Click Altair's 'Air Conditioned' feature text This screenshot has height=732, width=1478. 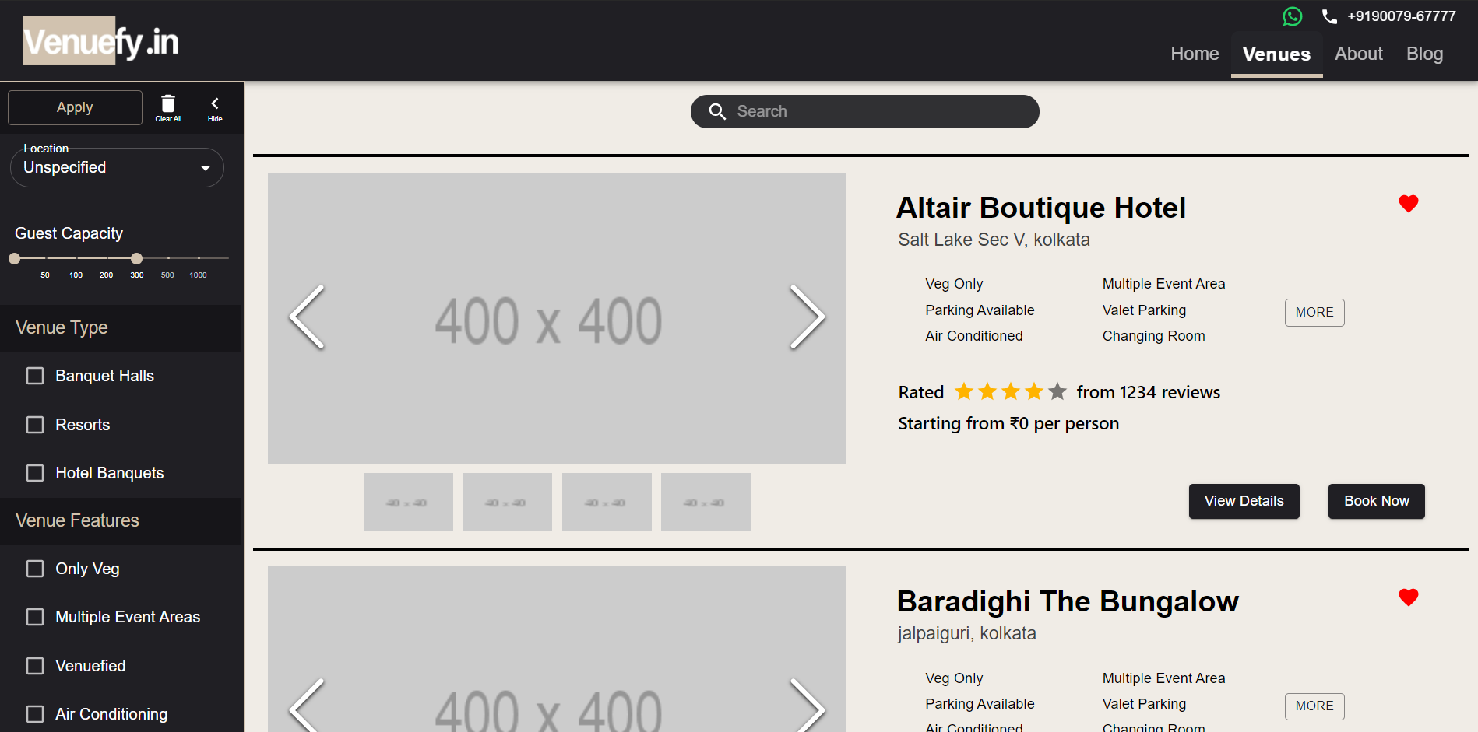point(973,336)
